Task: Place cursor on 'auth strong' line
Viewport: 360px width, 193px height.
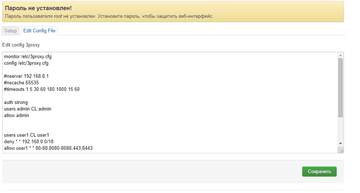Action: (x=16, y=102)
